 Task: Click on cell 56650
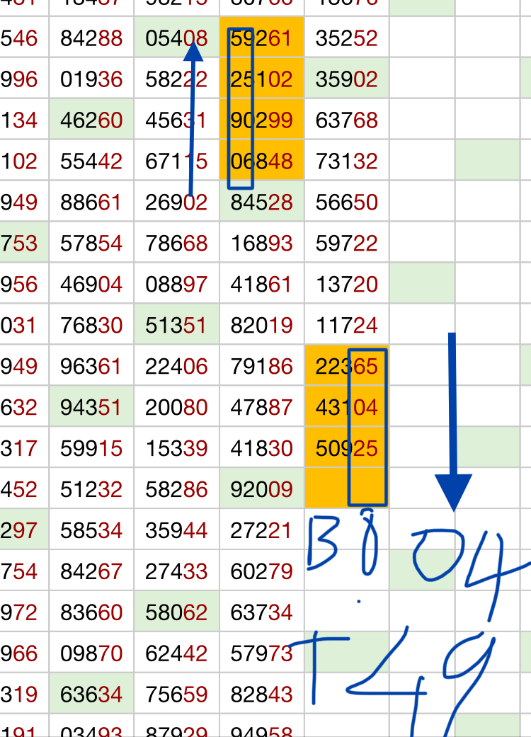[347, 200]
